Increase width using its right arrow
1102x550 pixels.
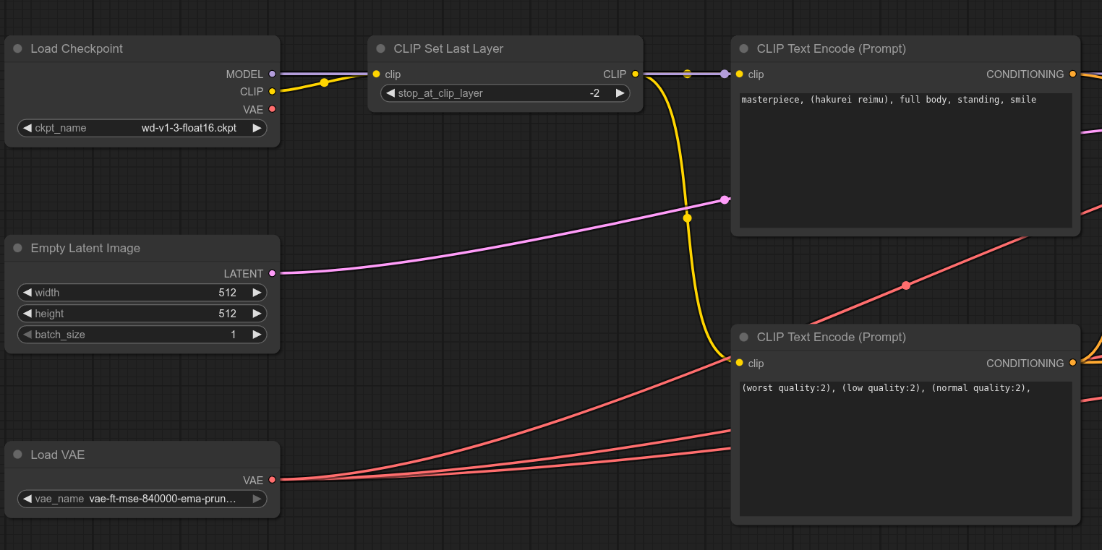(x=257, y=293)
